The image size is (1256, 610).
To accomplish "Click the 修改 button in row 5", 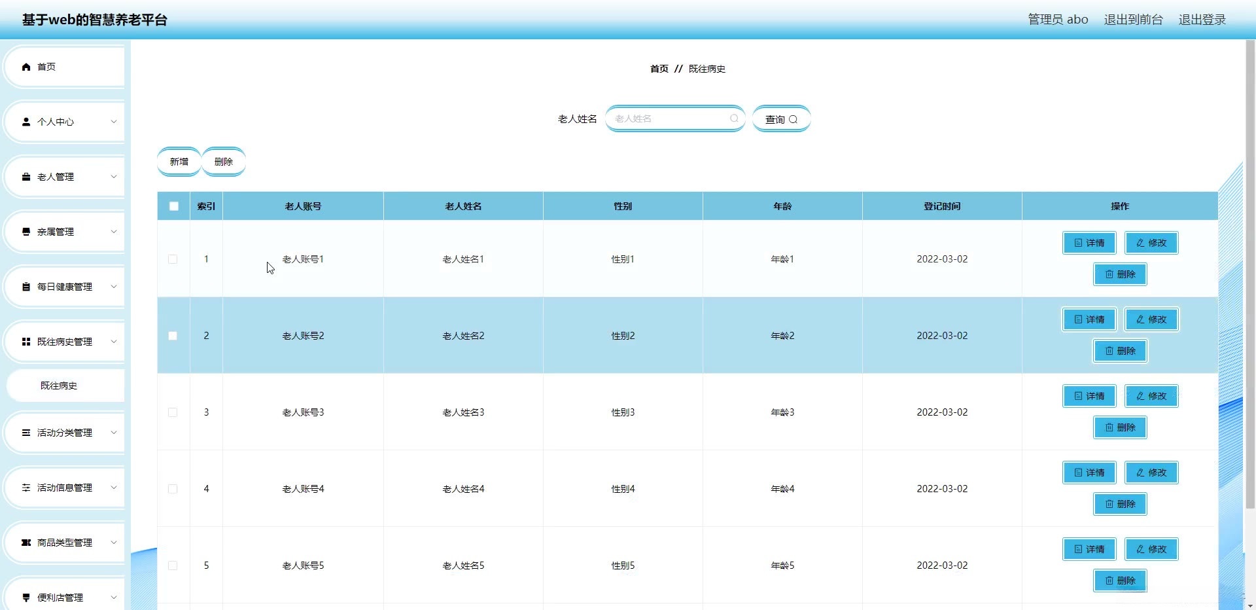I will (1151, 549).
